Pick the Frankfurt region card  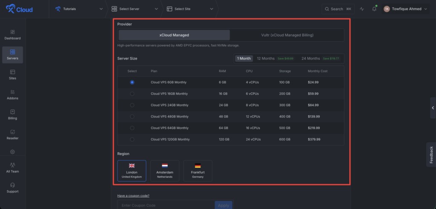pos(198,171)
